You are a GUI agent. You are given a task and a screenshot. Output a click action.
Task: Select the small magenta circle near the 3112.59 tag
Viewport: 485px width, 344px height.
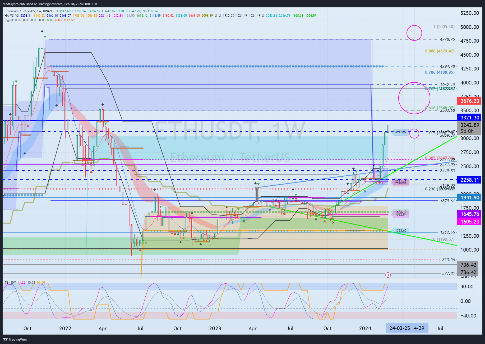pyautogui.click(x=414, y=133)
